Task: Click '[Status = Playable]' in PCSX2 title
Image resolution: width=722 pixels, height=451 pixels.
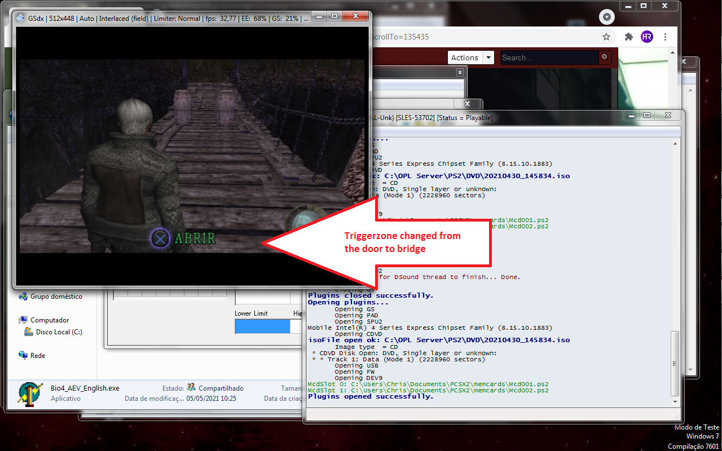Action: click(x=465, y=118)
